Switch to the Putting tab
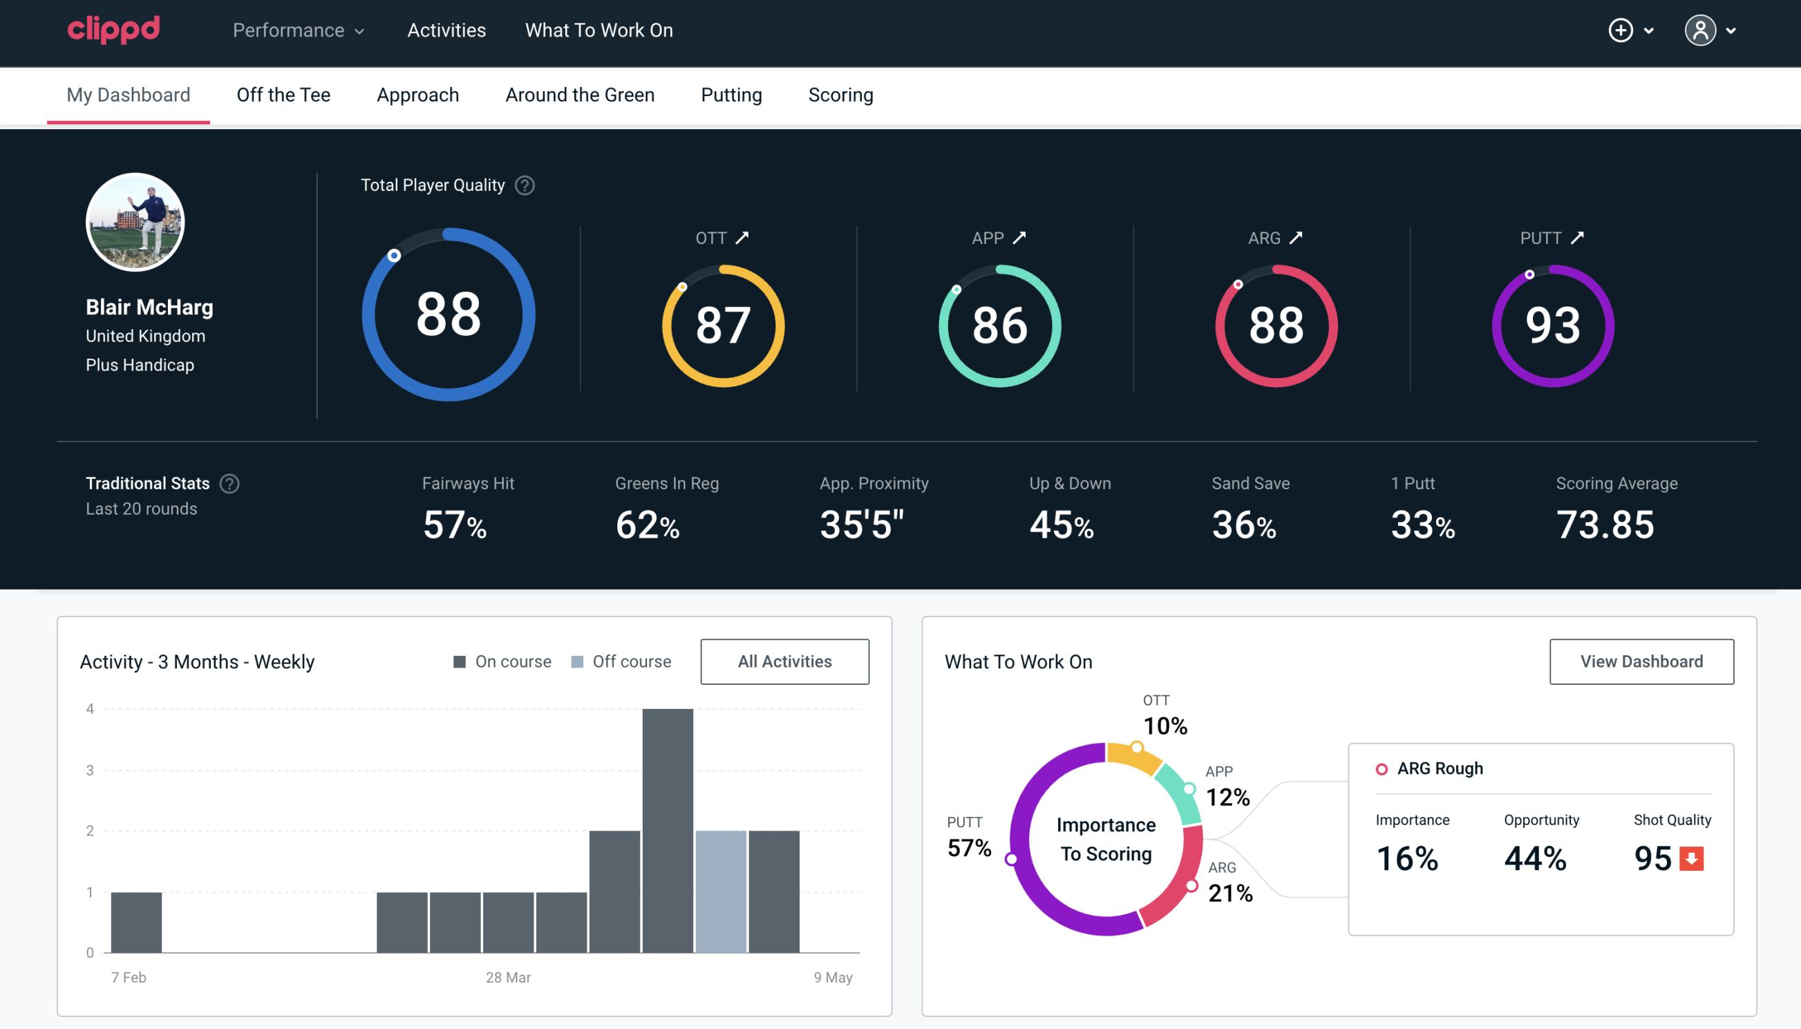This screenshot has height=1029, width=1801. [731, 94]
